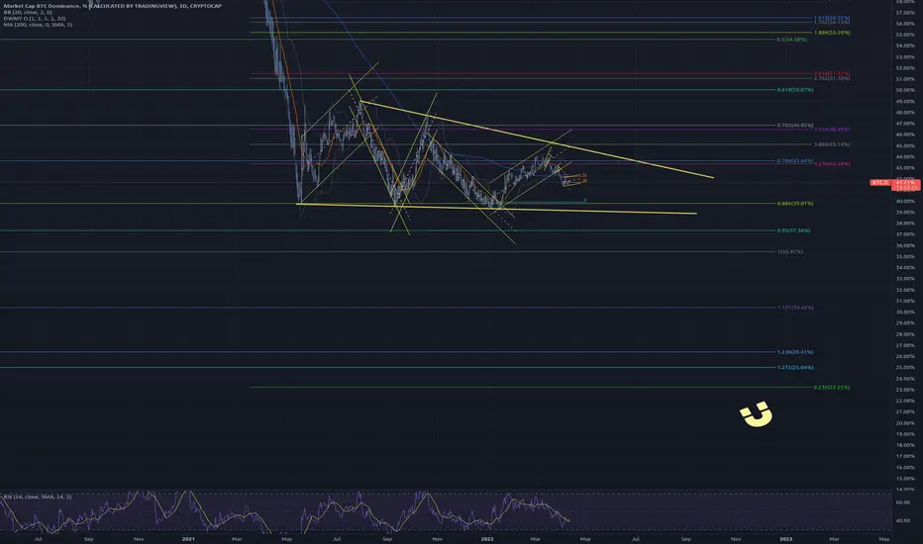Screen dimensions: 923x544
Task: Click the RSI (14, close, SMA, 14, 2) legend
Action: 38,497
